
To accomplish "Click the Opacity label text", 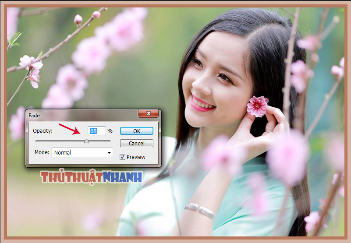I will pyautogui.click(x=43, y=130).
